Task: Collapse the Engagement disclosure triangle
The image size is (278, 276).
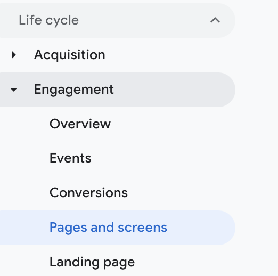Action: [x=14, y=90]
